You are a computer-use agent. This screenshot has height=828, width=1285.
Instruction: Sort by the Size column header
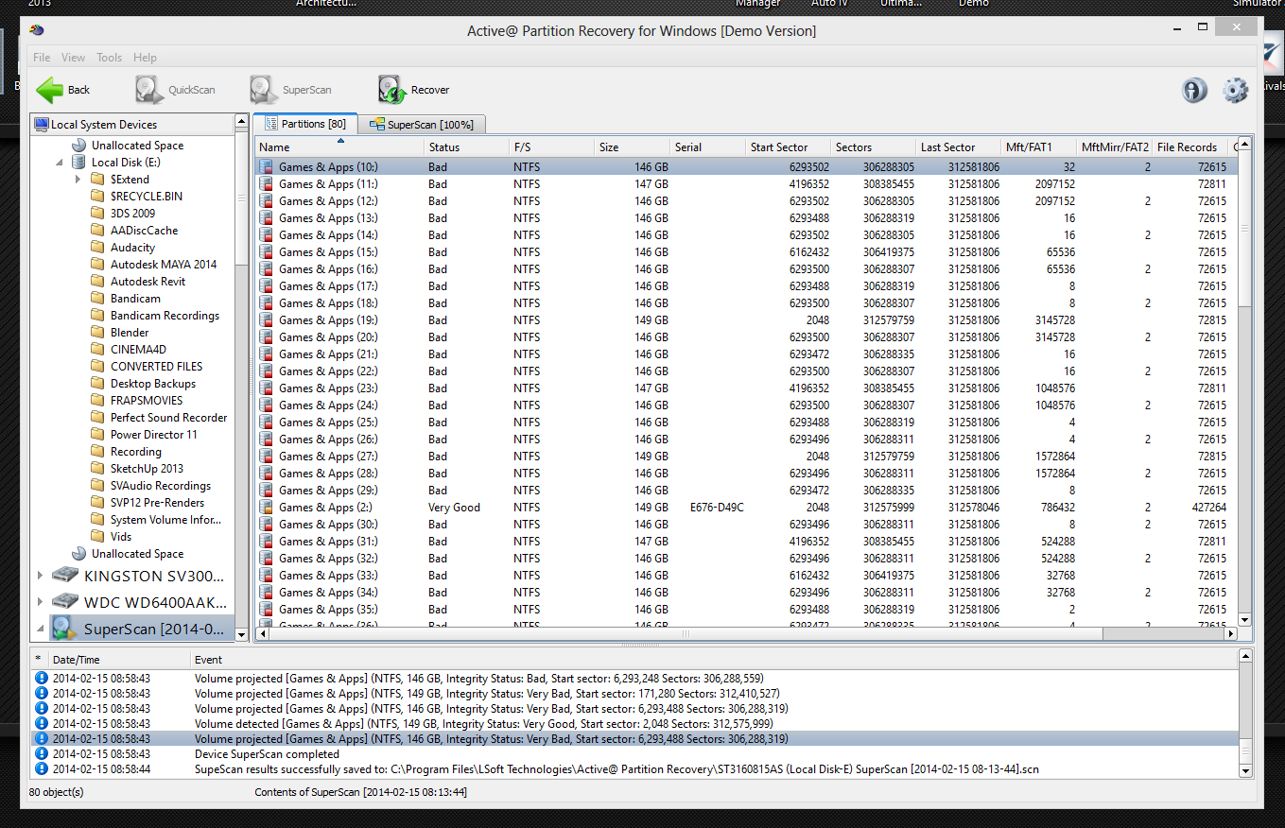pos(633,147)
